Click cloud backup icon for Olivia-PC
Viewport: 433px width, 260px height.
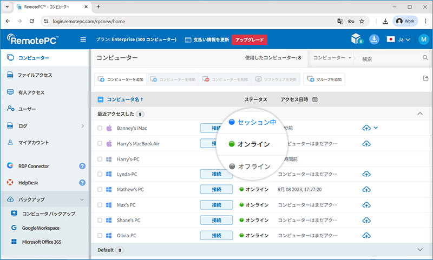tap(366, 236)
